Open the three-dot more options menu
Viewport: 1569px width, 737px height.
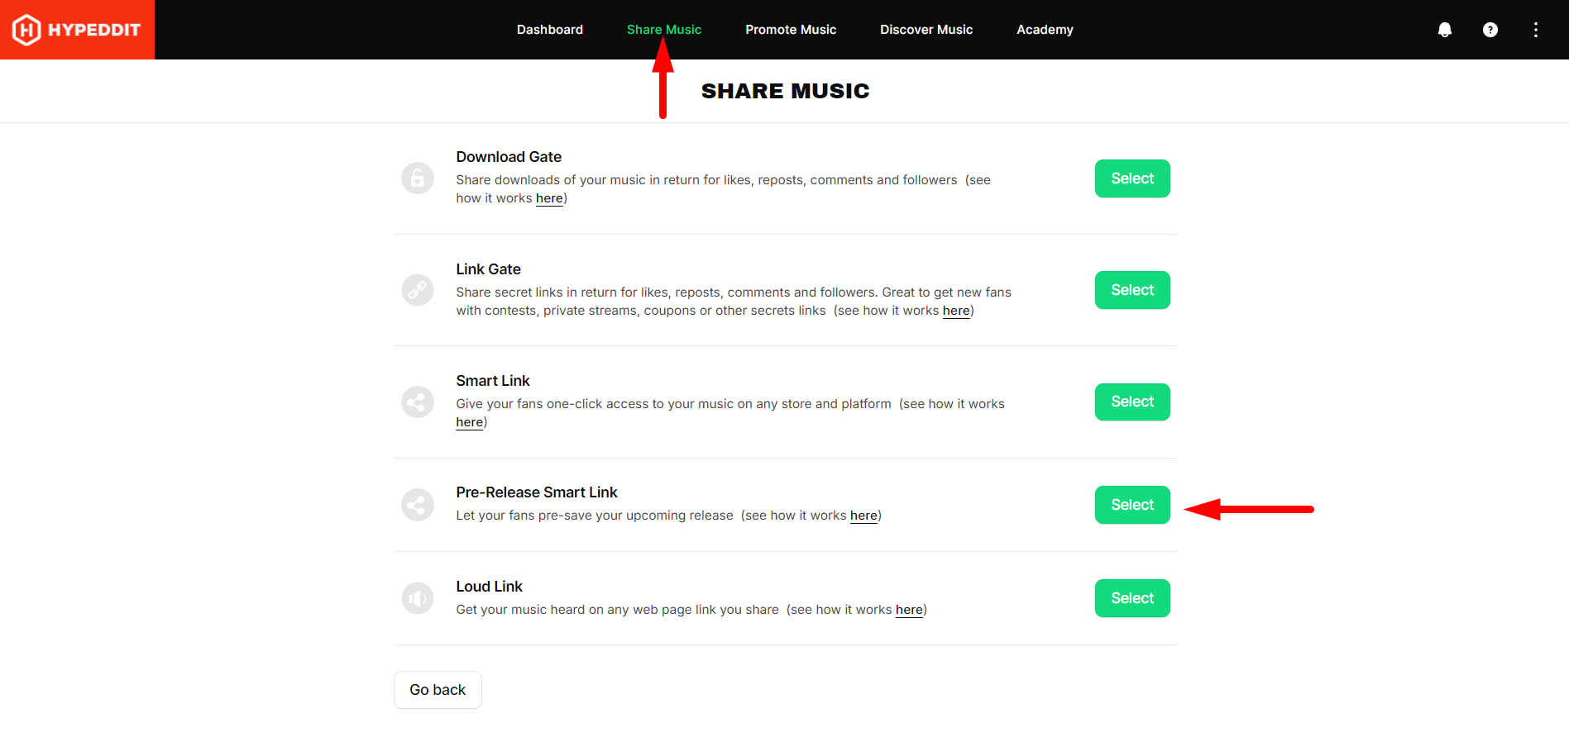coord(1536,30)
